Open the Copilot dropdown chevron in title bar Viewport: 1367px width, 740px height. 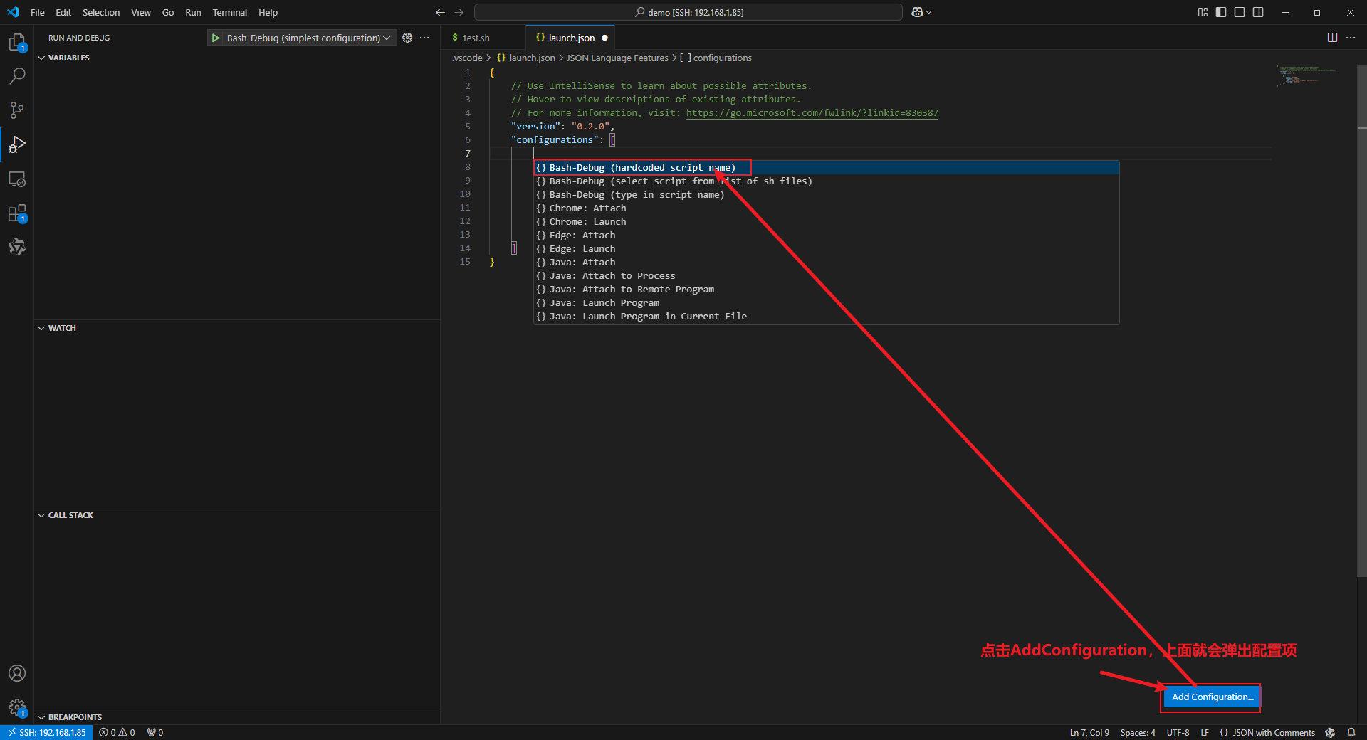click(x=929, y=12)
